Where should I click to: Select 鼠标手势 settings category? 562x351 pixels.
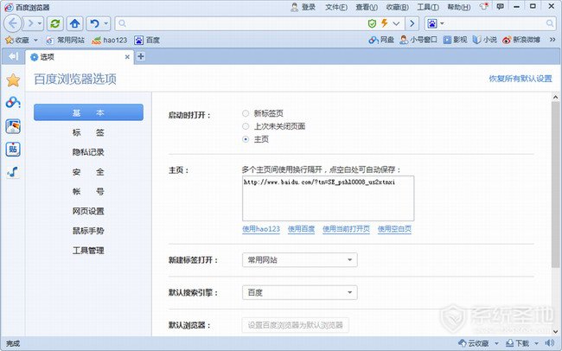tap(88, 231)
